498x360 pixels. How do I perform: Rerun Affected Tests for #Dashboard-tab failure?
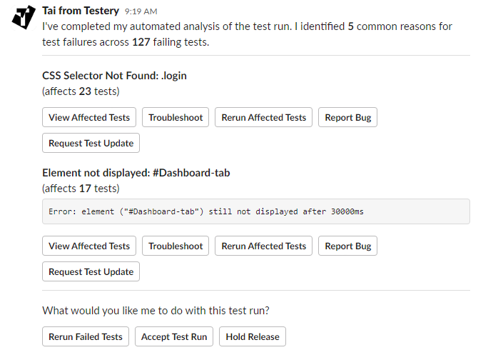[263, 246]
